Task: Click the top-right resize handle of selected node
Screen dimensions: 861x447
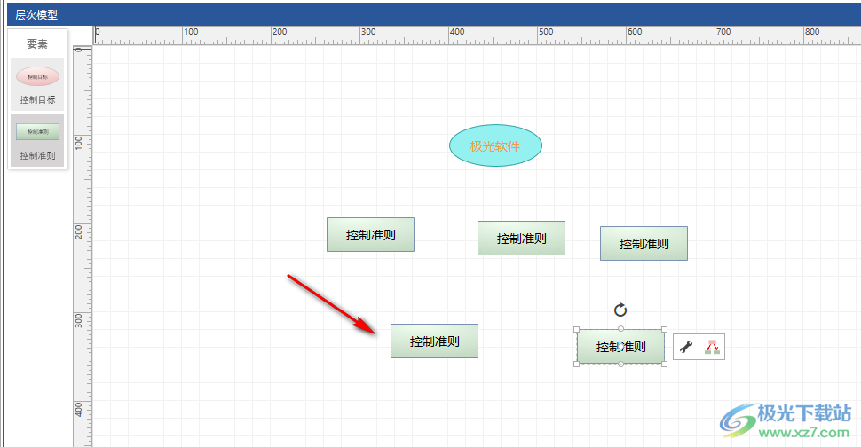Action: [x=665, y=330]
